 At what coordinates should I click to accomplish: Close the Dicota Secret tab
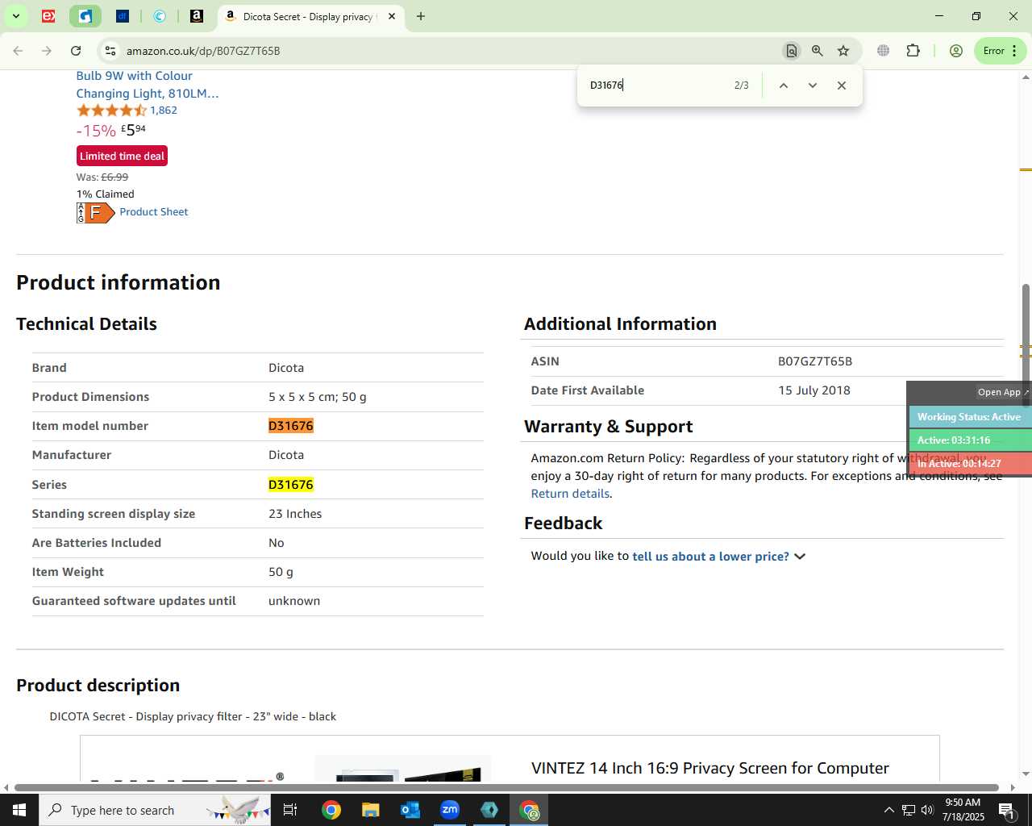tap(392, 16)
